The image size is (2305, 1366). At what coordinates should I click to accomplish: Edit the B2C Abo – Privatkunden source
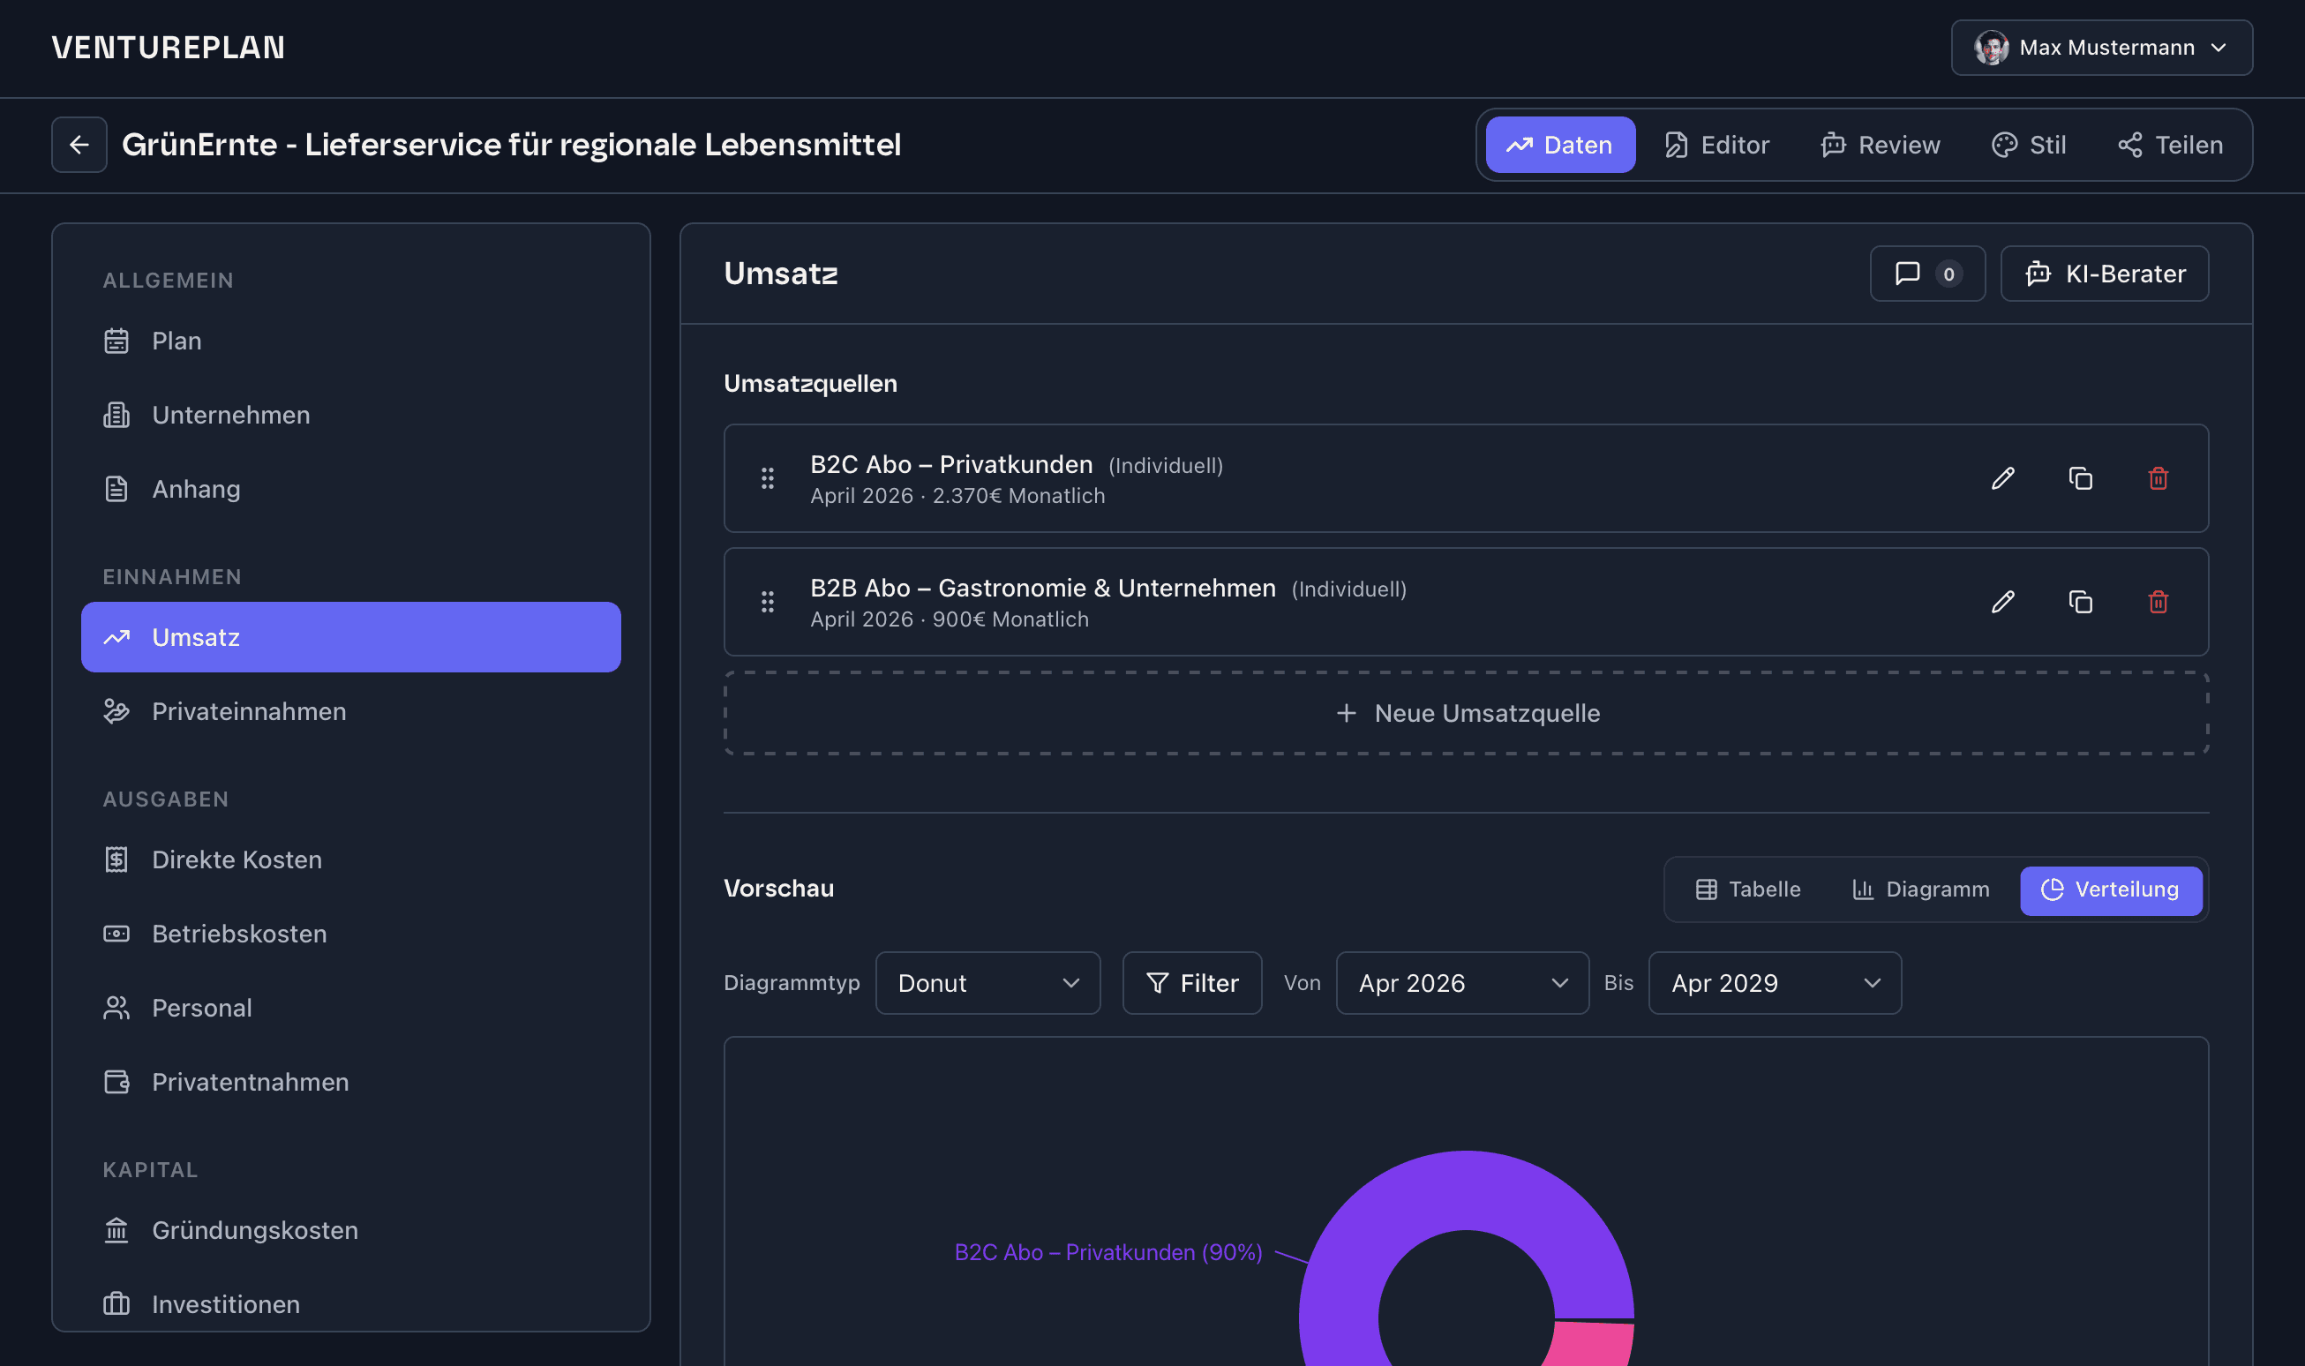[x=2002, y=478]
